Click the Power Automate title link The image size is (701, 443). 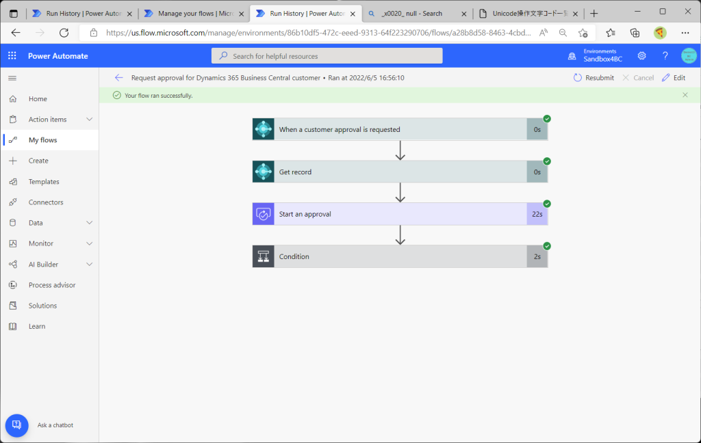pos(58,56)
